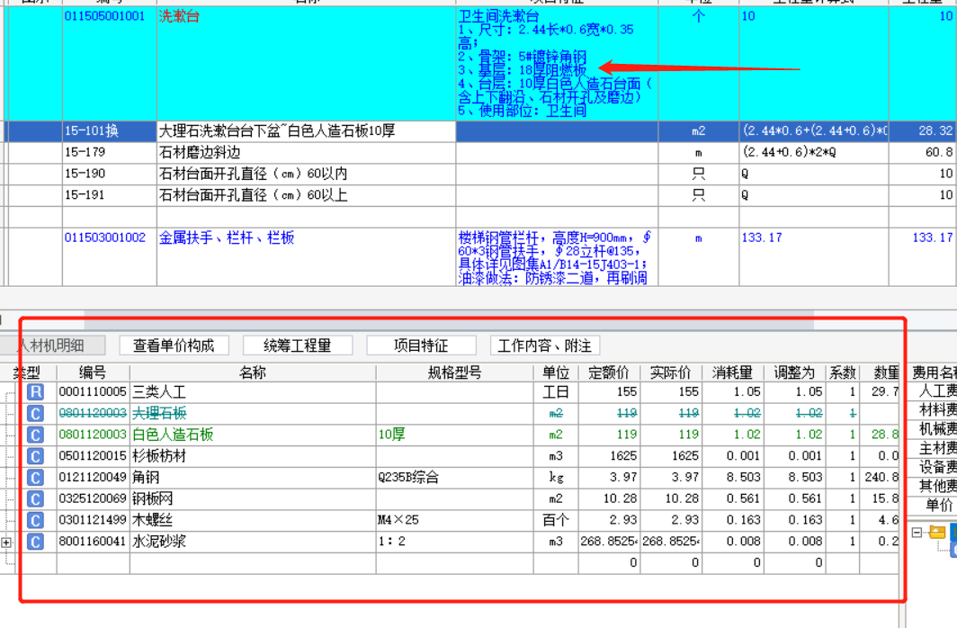Open the 查看单价构成 tab
Screen dimensions: 957x628
tap(174, 345)
